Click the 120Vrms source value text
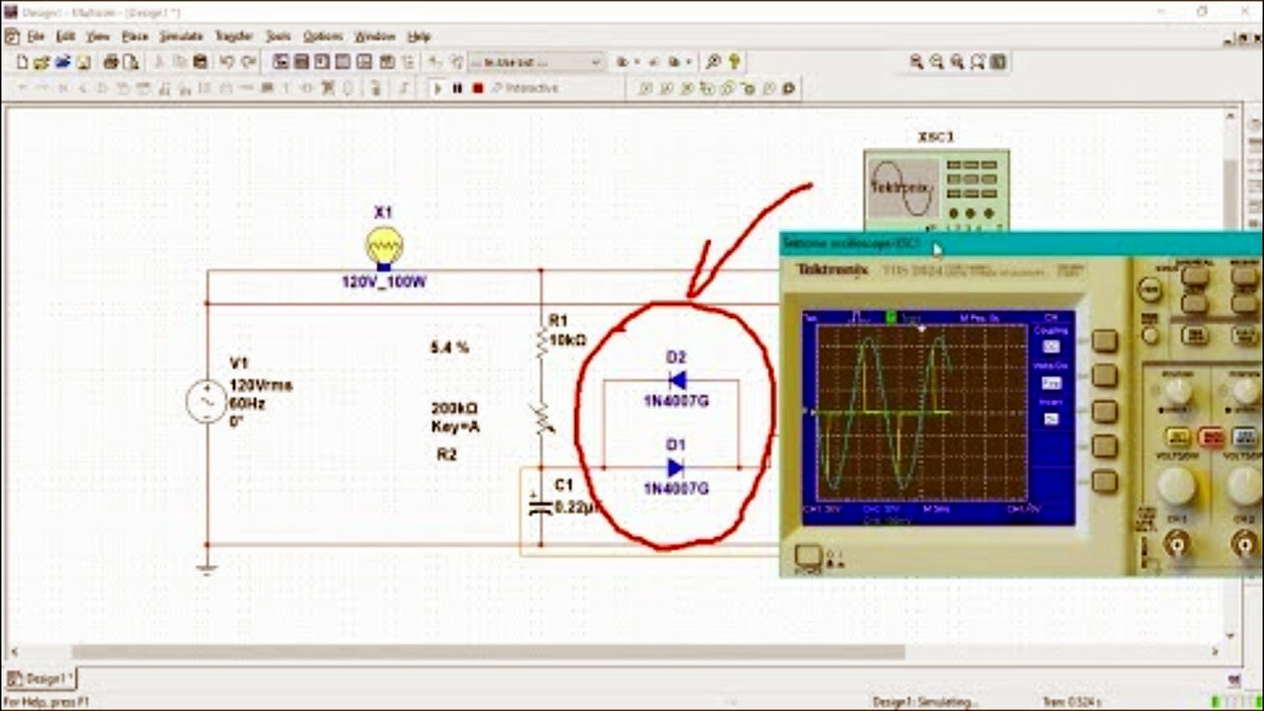This screenshot has width=1264, height=711. [261, 384]
